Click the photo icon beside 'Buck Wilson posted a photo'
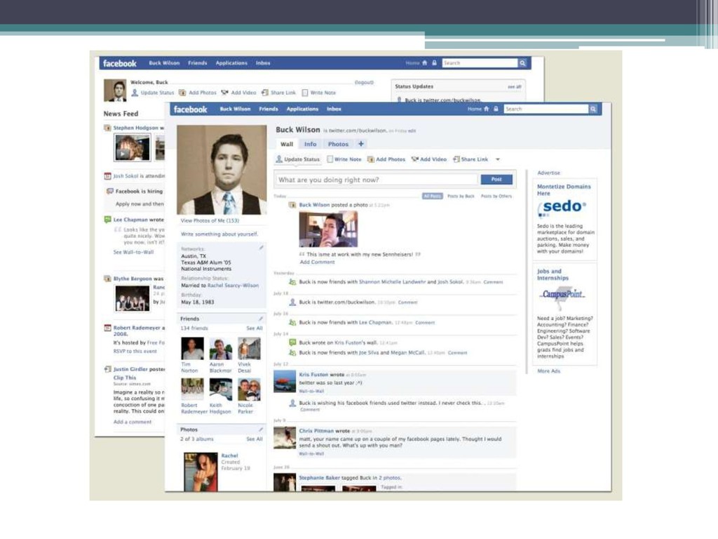This screenshot has width=718, height=539. point(292,205)
